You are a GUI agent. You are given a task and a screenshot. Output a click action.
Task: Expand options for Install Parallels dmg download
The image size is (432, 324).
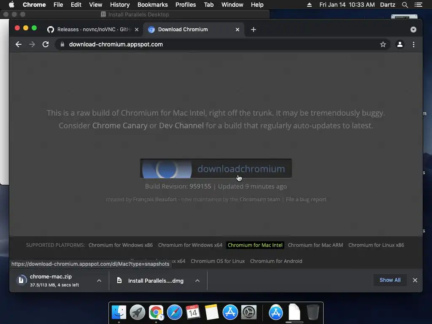click(x=197, y=281)
